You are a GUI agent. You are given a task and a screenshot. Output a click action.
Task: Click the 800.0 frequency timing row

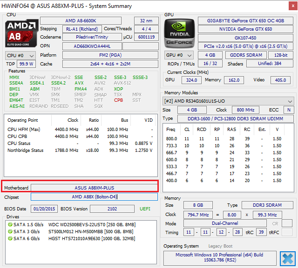click(x=224, y=139)
